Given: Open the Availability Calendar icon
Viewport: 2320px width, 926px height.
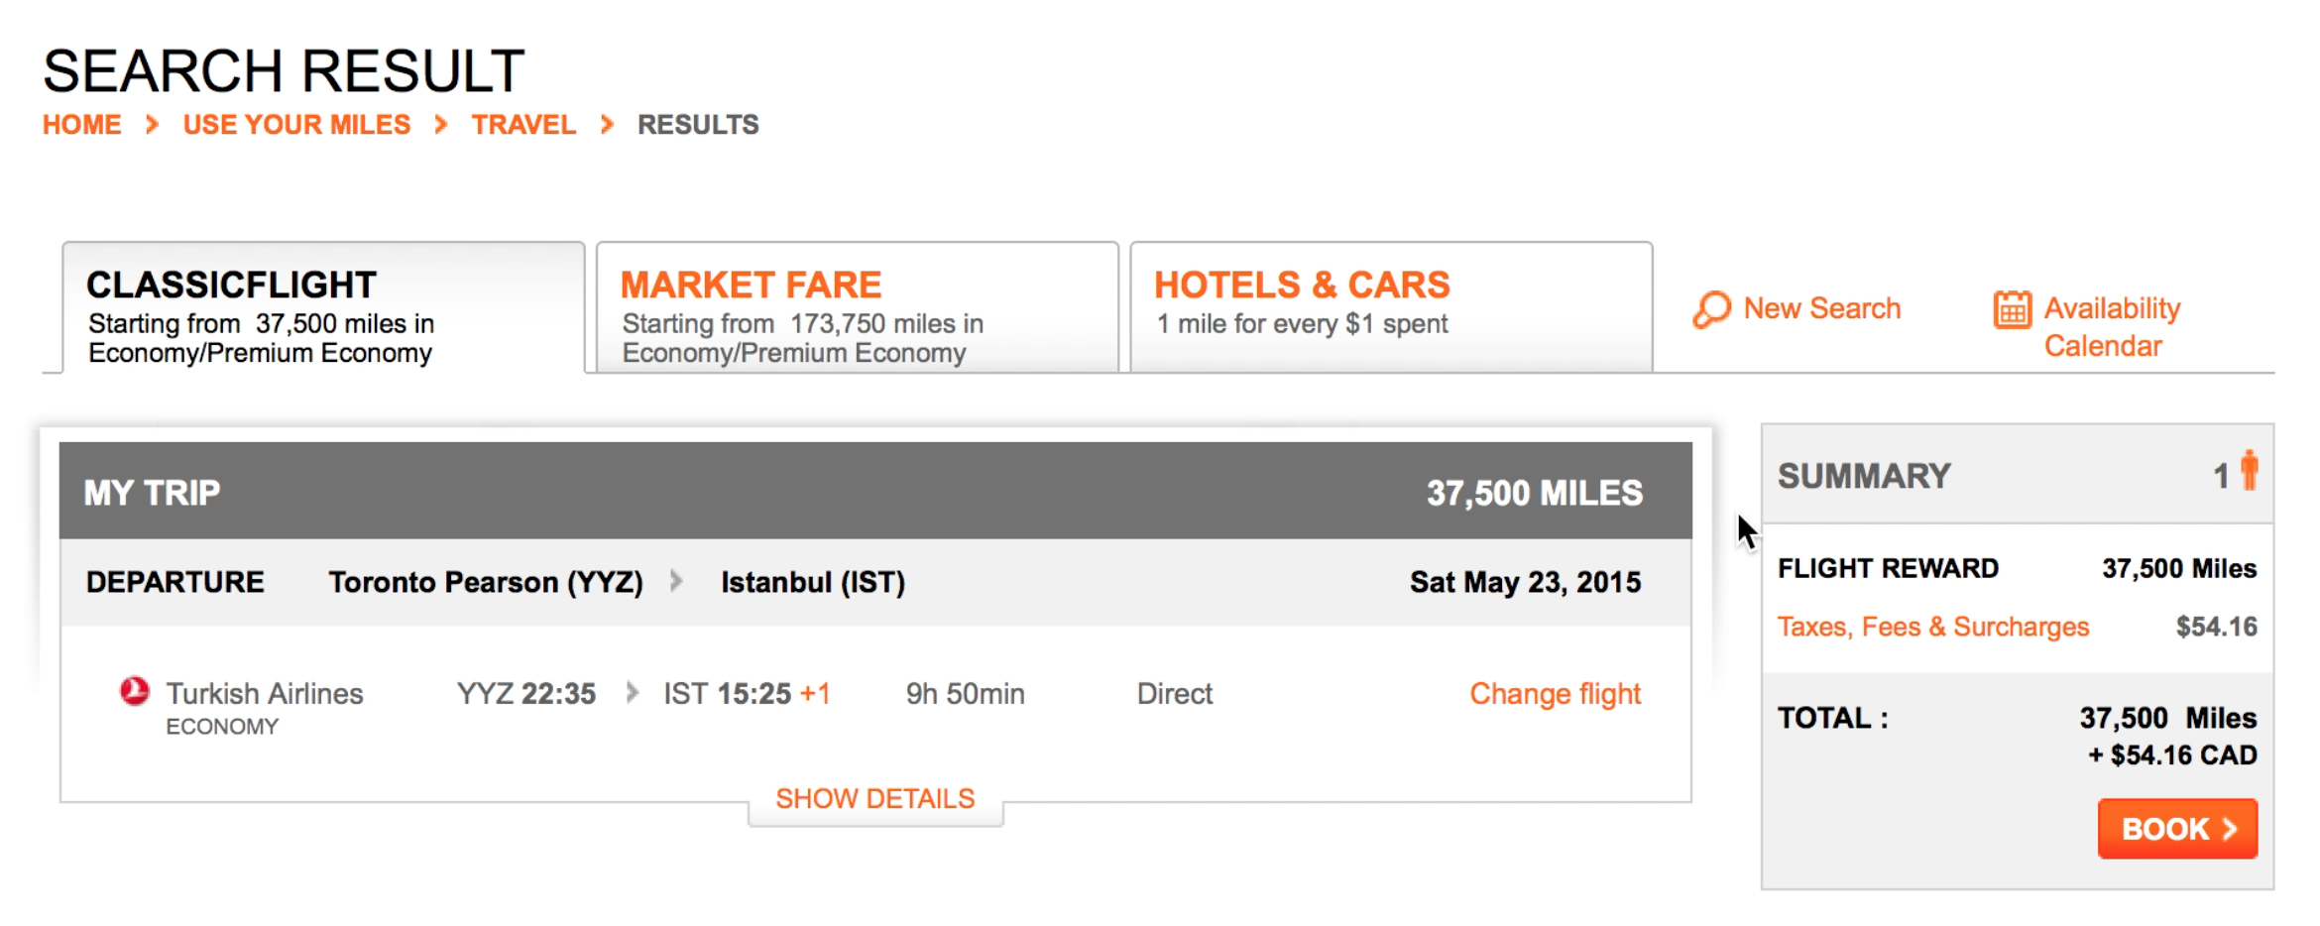Looking at the screenshot, I should (x=2012, y=309).
